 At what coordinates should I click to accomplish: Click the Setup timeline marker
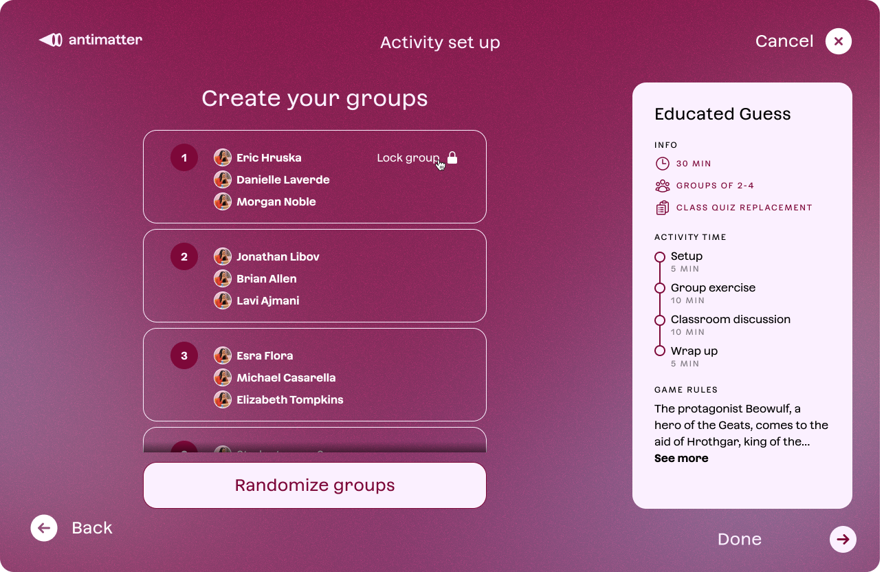click(x=660, y=257)
